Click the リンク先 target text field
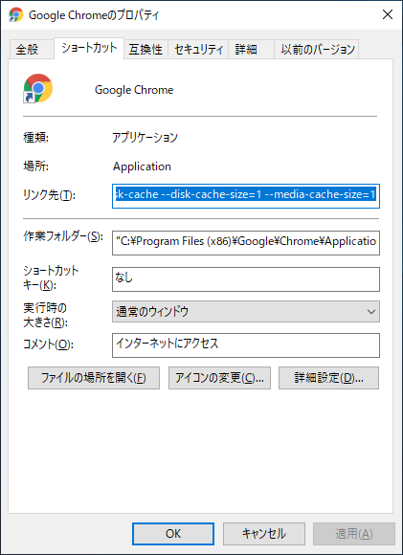The height and width of the screenshot is (555, 403). click(x=246, y=196)
